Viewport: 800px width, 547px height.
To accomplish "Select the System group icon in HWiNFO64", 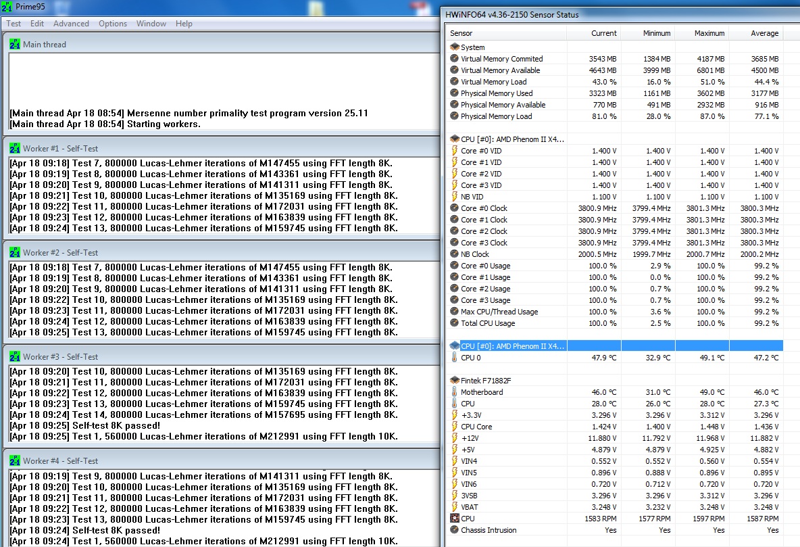I will click(455, 47).
